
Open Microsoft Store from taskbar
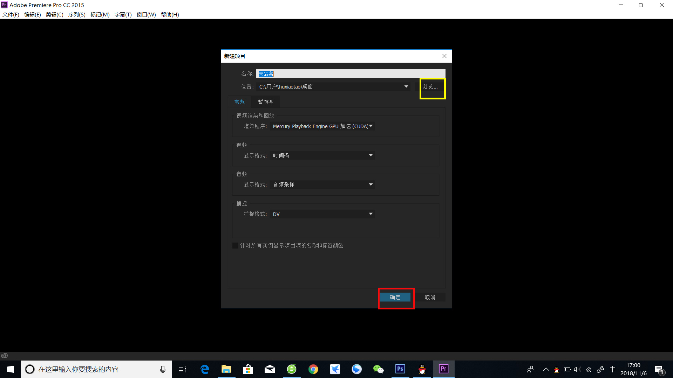click(248, 369)
